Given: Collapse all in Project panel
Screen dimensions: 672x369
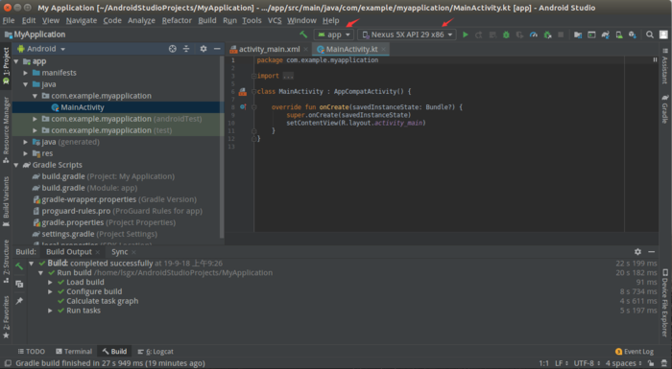Looking at the screenshot, I should coord(186,49).
